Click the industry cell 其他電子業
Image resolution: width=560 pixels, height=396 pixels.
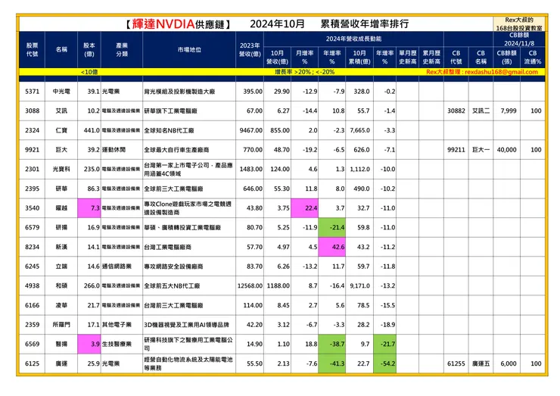click(x=117, y=325)
